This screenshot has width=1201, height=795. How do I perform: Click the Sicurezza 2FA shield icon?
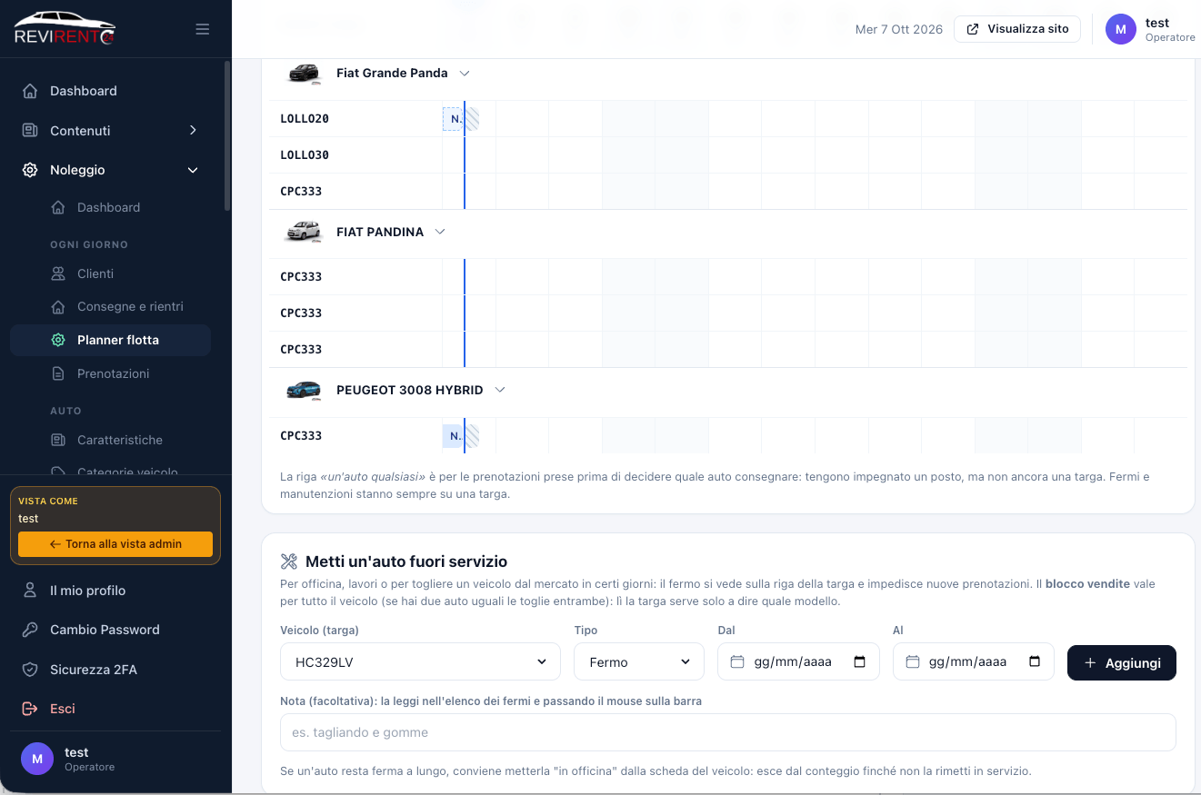tap(30, 670)
